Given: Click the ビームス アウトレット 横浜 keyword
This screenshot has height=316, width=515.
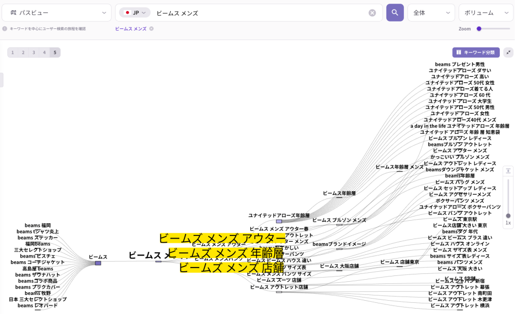Looking at the screenshot, I should tap(460, 305).
